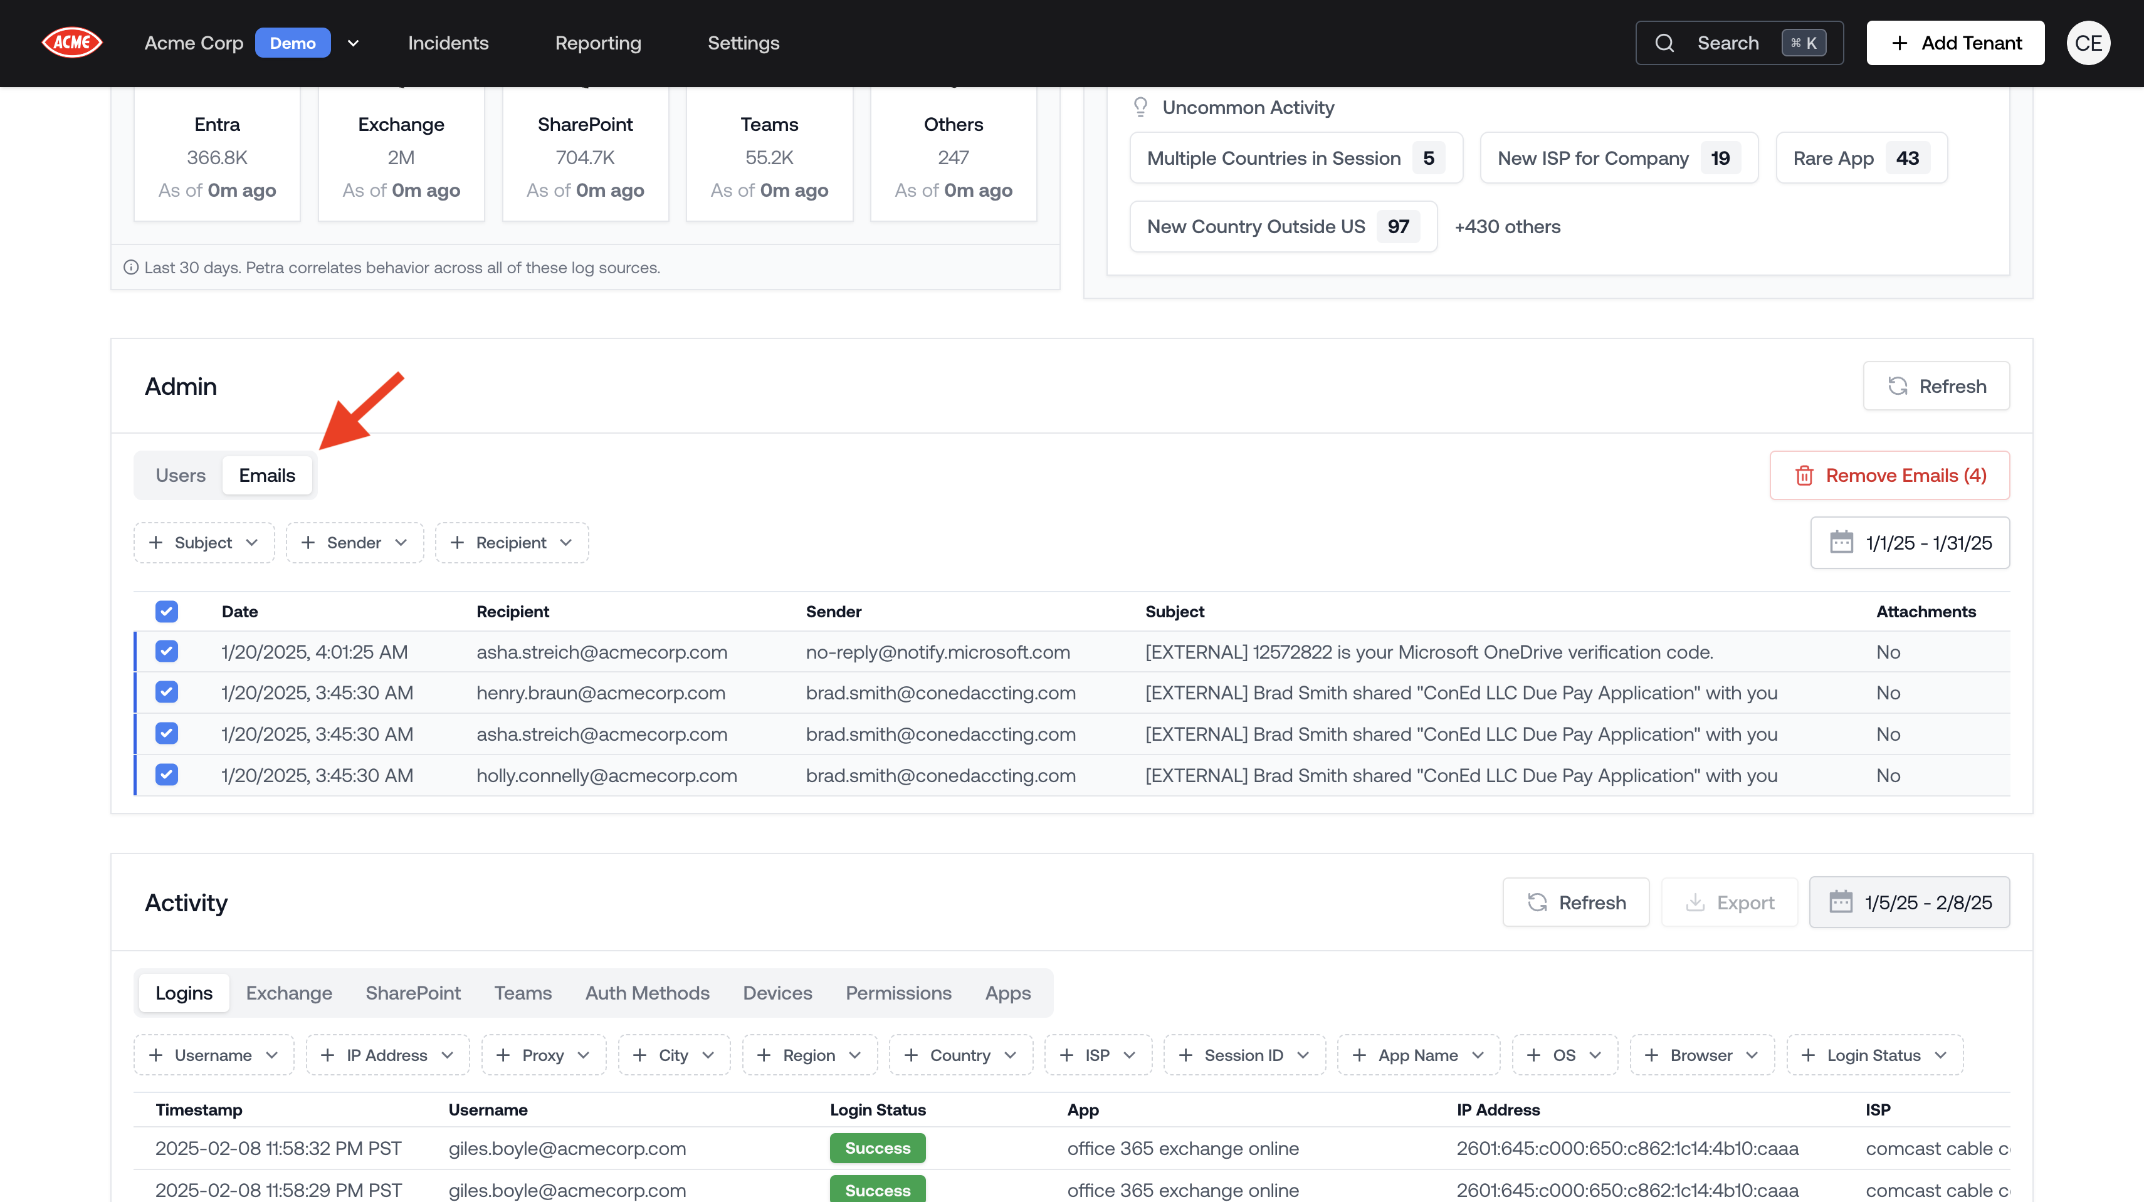Image resolution: width=2144 pixels, height=1202 pixels.
Task: Uncheck the holly.connelly email row checkbox
Action: pyautogui.click(x=167, y=775)
